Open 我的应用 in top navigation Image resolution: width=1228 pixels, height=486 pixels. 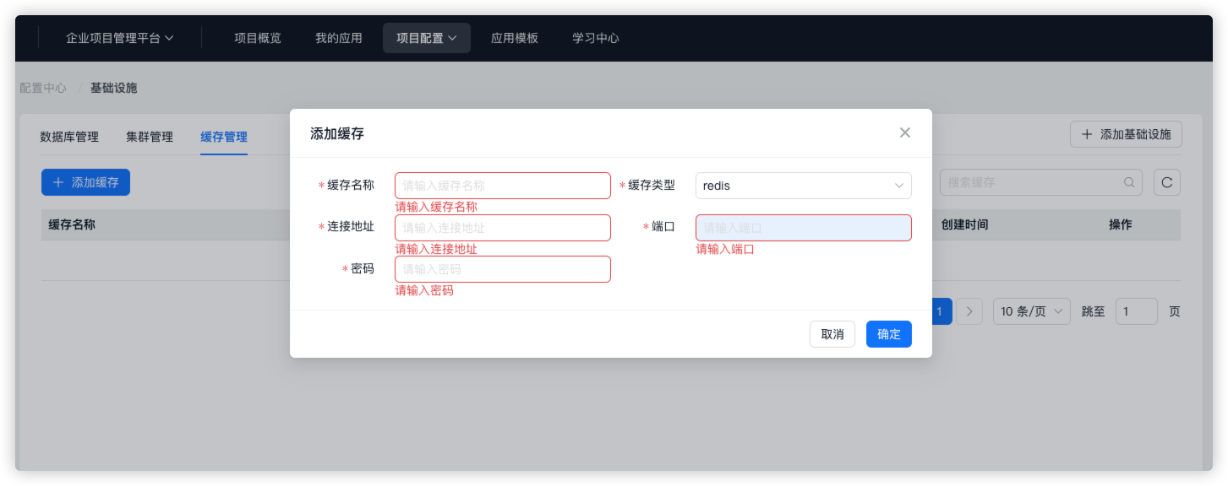338,38
